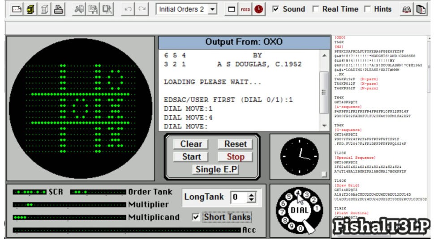The height and width of the screenshot is (239, 434).
Task: Dial digit 1 on the rotary dial
Action: pyautogui.click(x=317, y=208)
